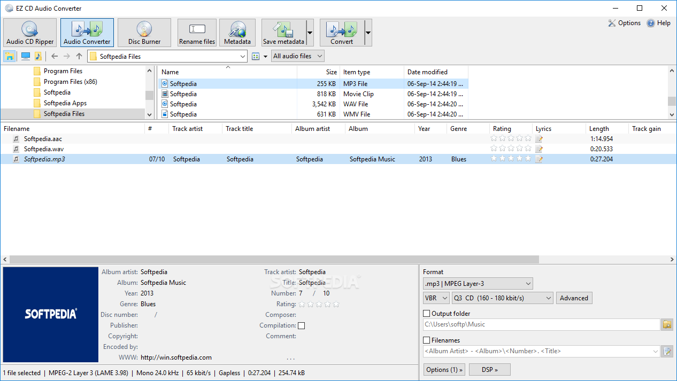Select the Movie Clip Softpedia file
The width and height of the screenshot is (677, 381).
(x=313, y=94)
